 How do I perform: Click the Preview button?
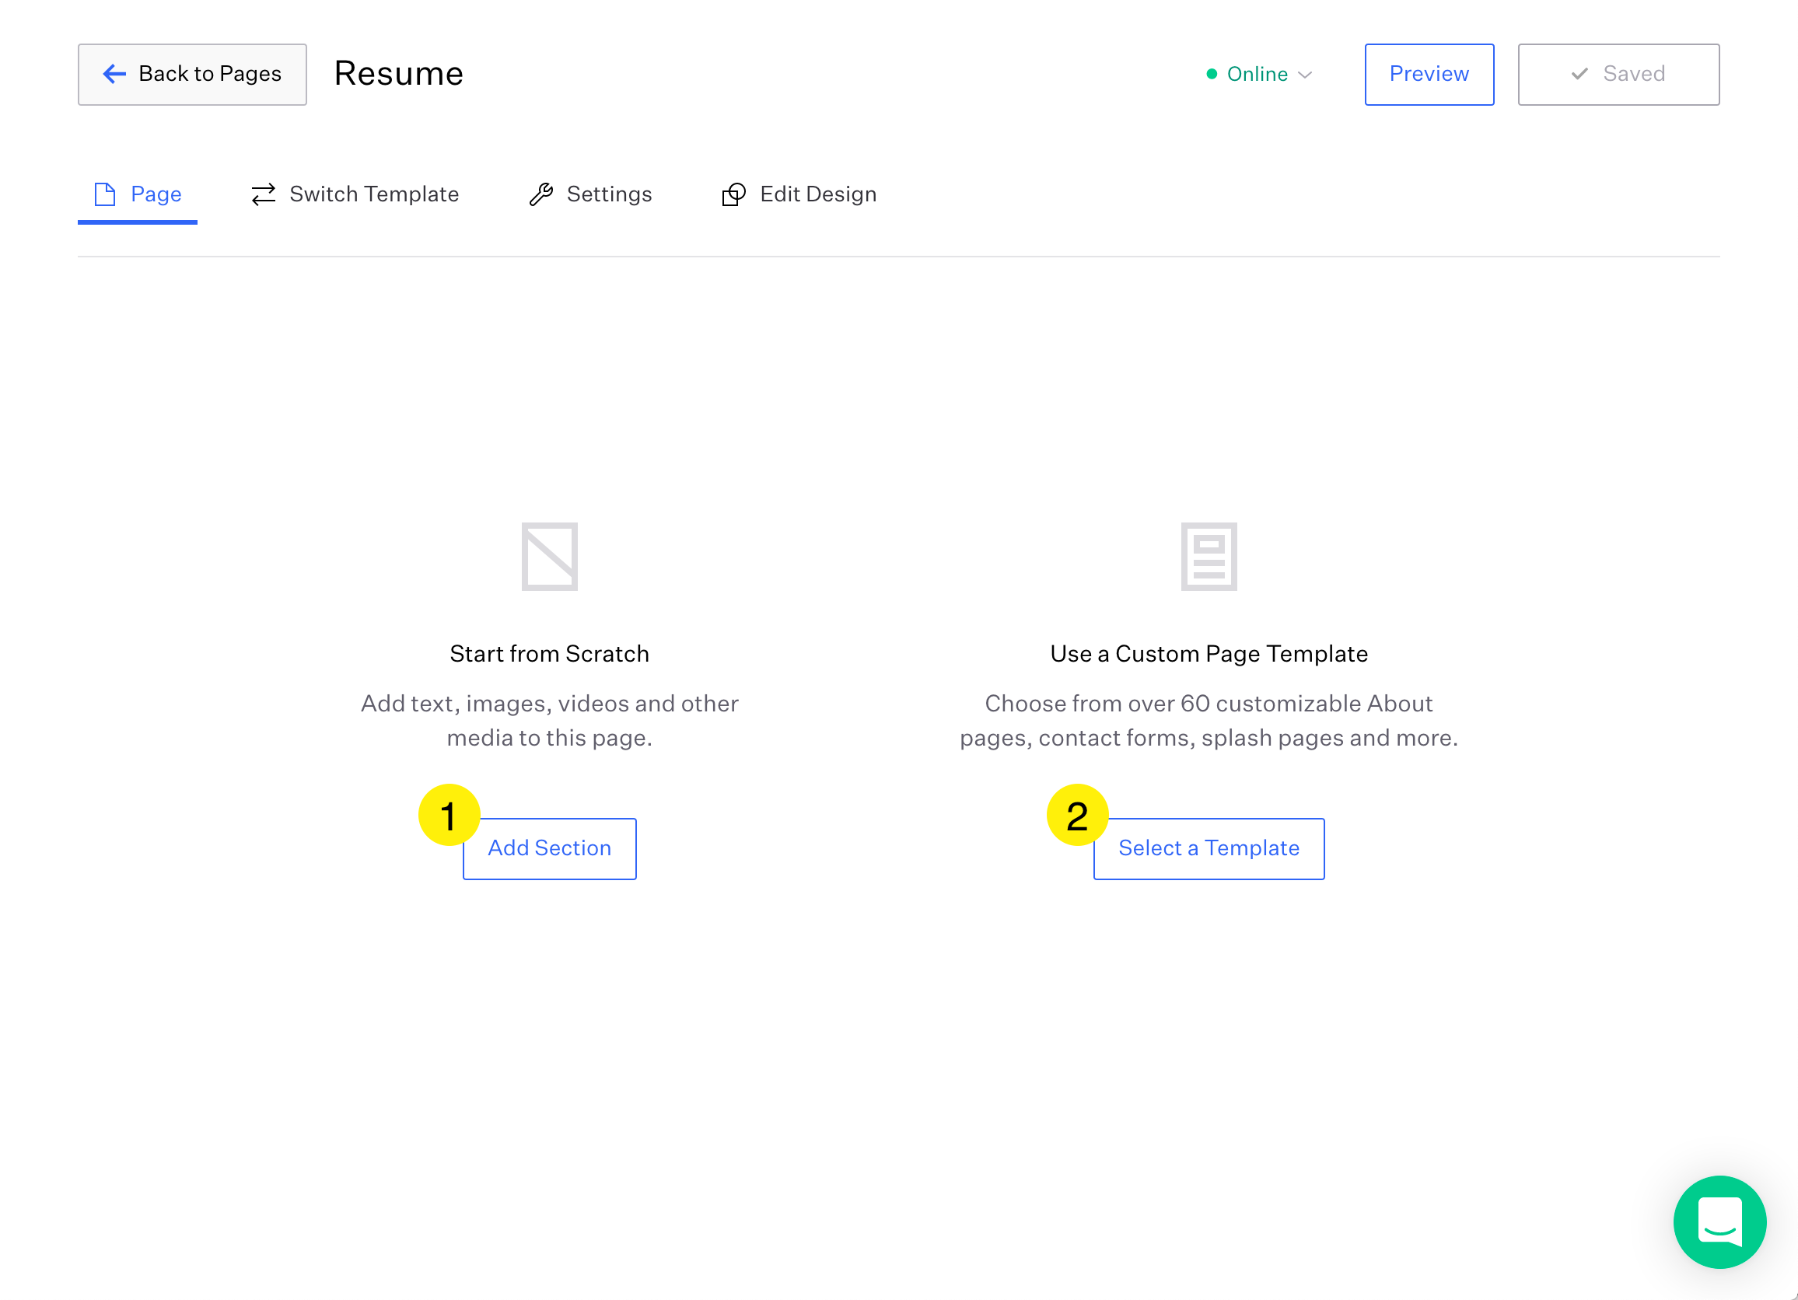pyautogui.click(x=1429, y=74)
